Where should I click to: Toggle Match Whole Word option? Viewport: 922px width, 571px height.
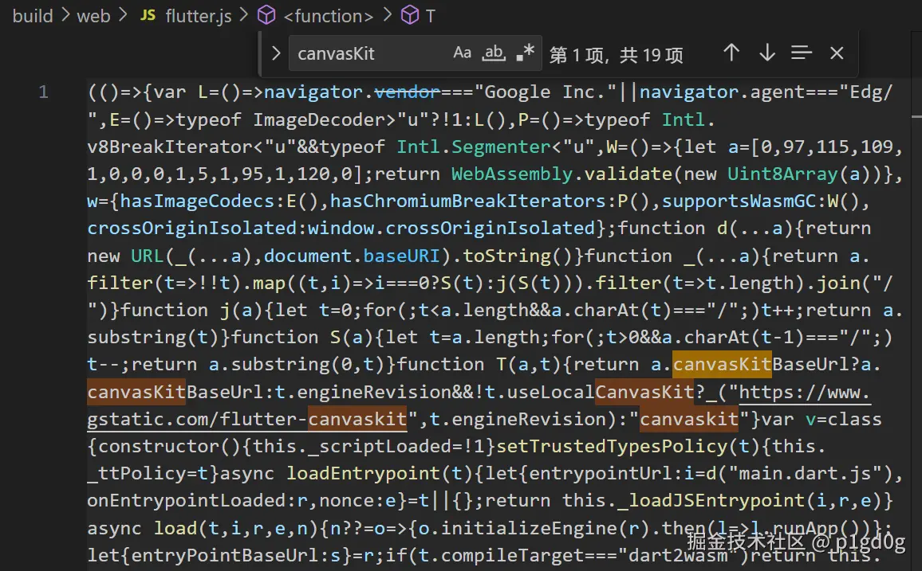494,53
